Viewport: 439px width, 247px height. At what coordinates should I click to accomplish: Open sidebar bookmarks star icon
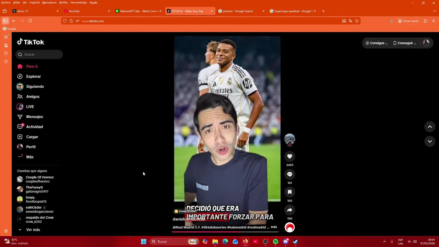(6, 61)
